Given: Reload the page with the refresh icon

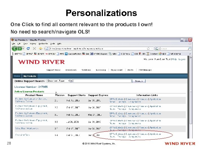Looking at the screenshot, I should pyautogui.click(x=28, y=49).
